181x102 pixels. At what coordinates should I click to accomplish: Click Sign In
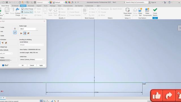click(152, 2)
